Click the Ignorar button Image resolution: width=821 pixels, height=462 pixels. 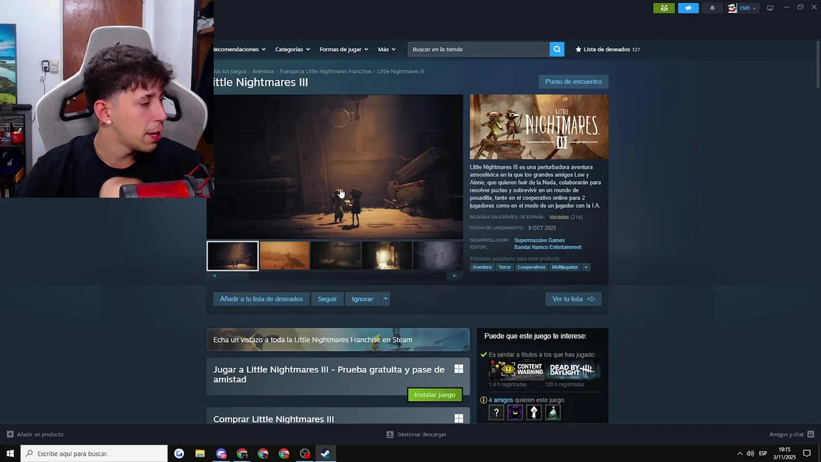point(362,299)
